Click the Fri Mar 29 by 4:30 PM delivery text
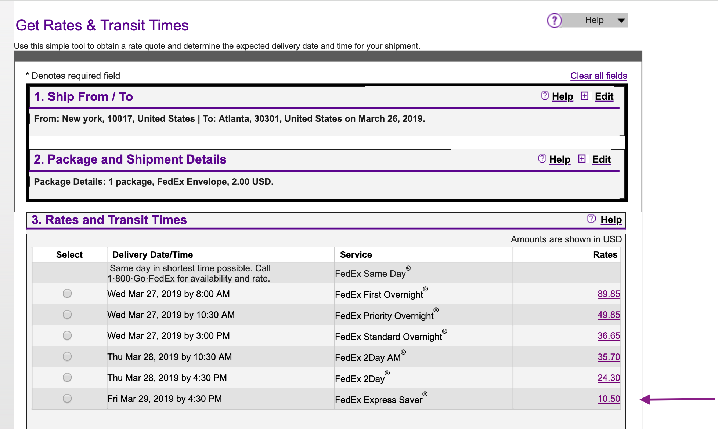This screenshot has height=429, width=718. (165, 399)
